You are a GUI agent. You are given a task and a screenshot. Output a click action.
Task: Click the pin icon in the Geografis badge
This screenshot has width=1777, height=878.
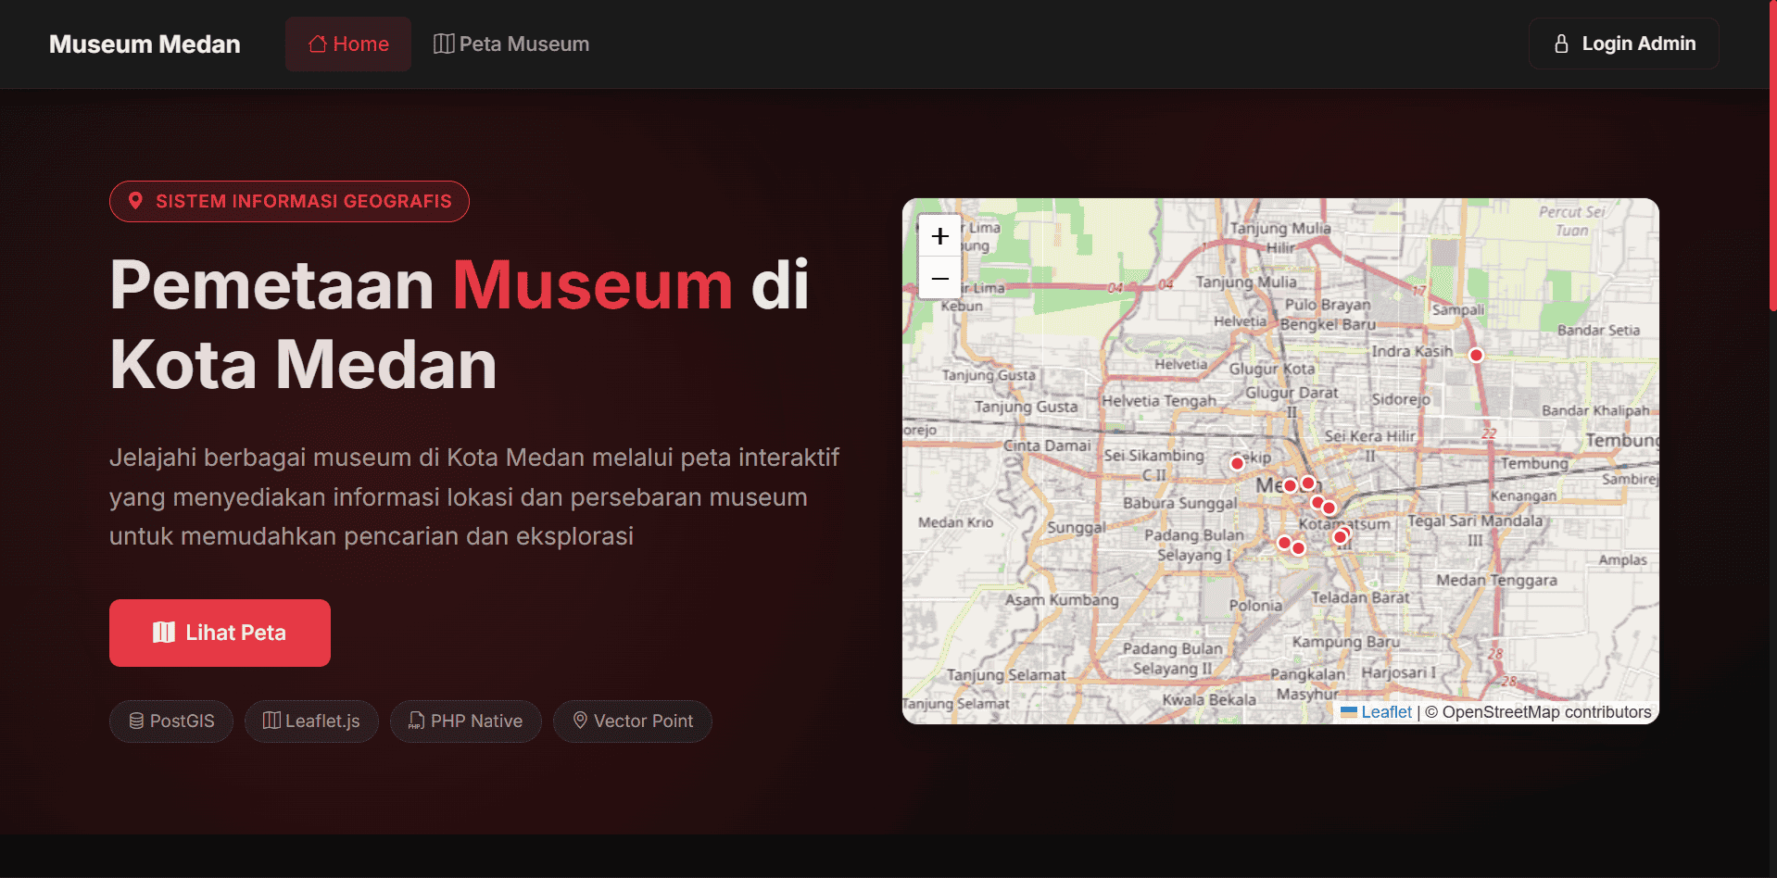pyautogui.click(x=135, y=201)
